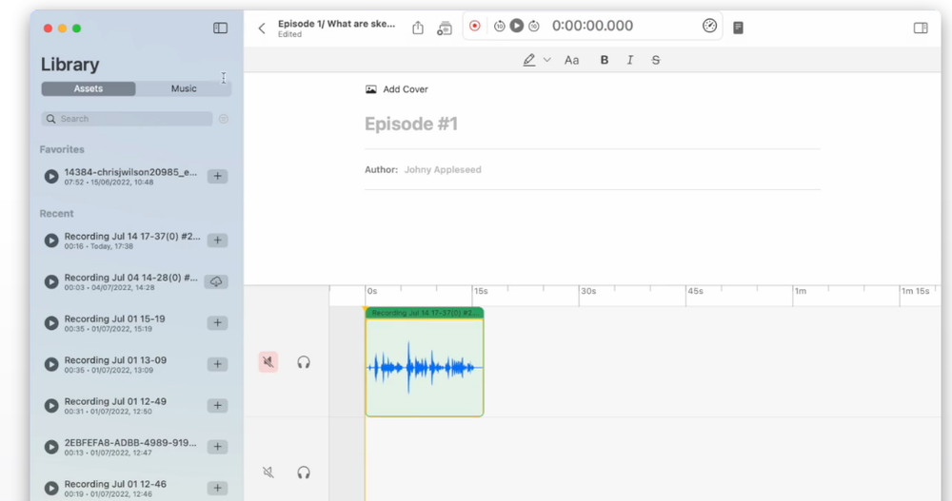Download Recording Jul 04 14-28(0) from cloud
Image resolution: width=952 pixels, height=501 pixels.
[x=216, y=282]
